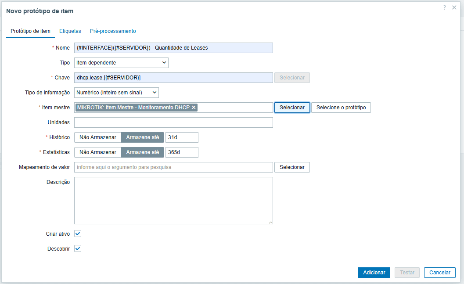
Task: Open the help question mark icon
Action: (x=445, y=8)
